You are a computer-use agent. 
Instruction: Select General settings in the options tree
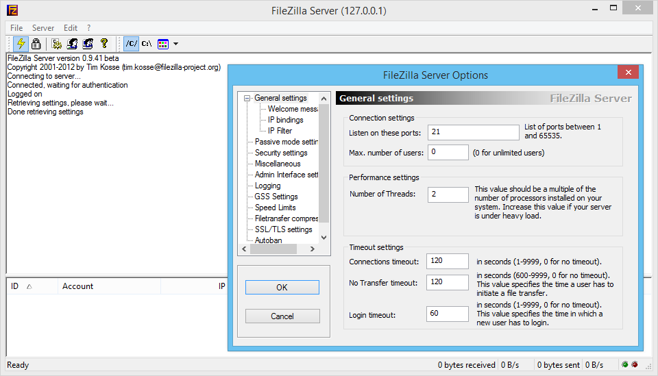[280, 98]
